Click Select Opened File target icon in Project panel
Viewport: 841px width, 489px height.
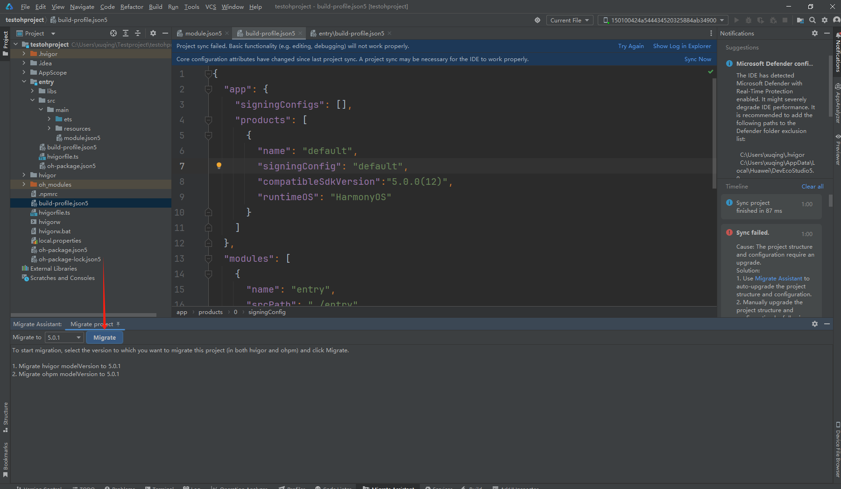coord(113,33)
